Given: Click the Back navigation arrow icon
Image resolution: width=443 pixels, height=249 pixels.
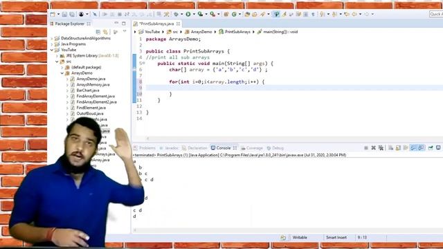Looking at the screenshot, I should point(354,14).
